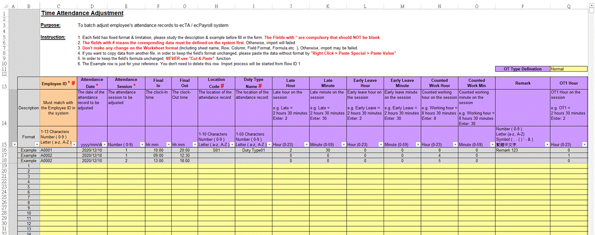This screenshot has height=235, width=595.
Task: Select the Description row label cell
Action: point(28,108)
